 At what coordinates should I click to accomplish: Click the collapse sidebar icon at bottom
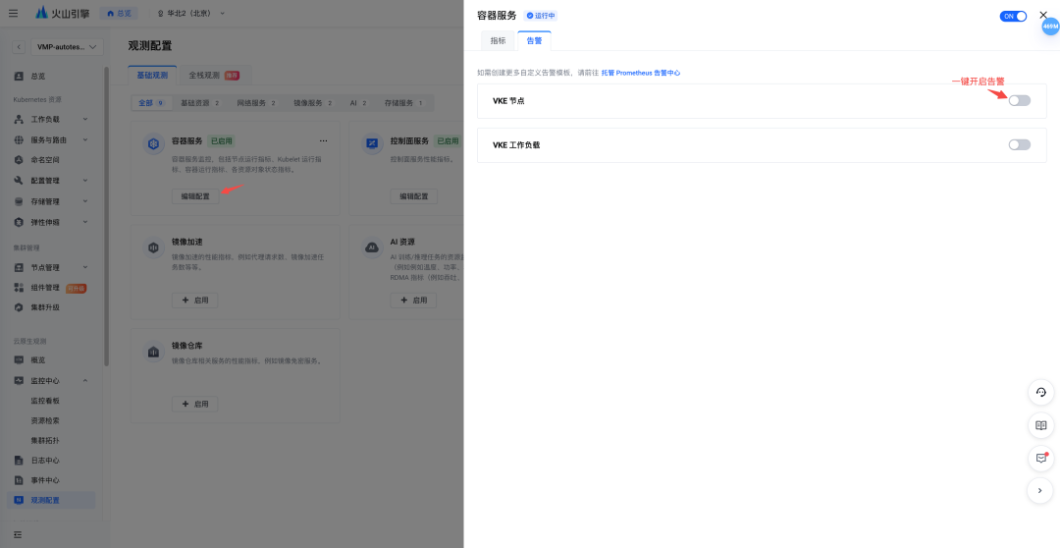click(18, 534)
